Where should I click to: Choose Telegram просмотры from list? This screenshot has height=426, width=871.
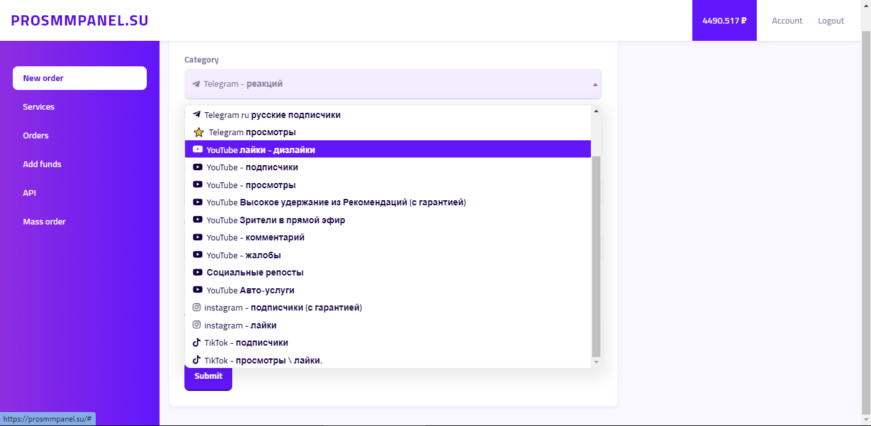click(x=388, y=133)
